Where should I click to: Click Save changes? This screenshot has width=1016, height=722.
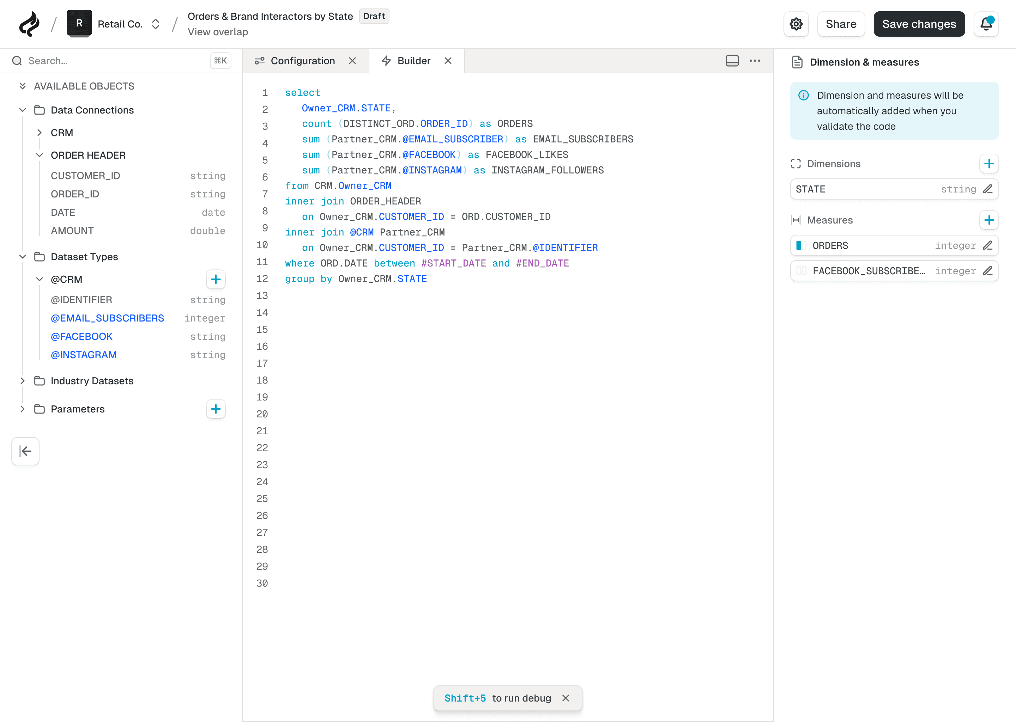coord(919,24)
